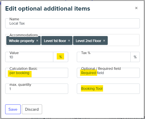The height and width of the screenshot is (119, 145).
Task: Remove the Level 2nd Floor tag
Action: pos(104,41)
